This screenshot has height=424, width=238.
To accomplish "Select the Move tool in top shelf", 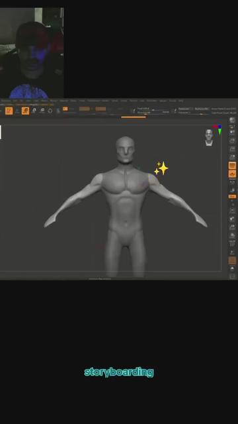I will click(34, 111).
